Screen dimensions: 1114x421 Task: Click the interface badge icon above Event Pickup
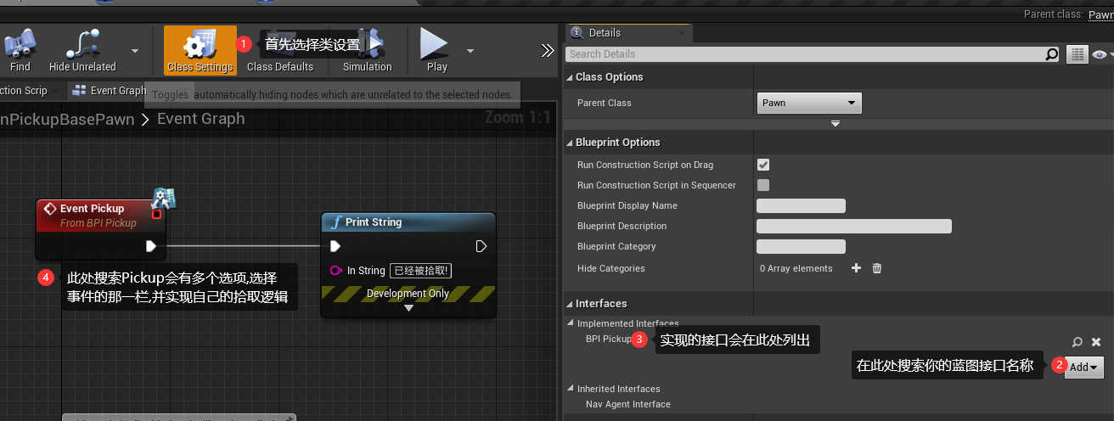(164, 199)
